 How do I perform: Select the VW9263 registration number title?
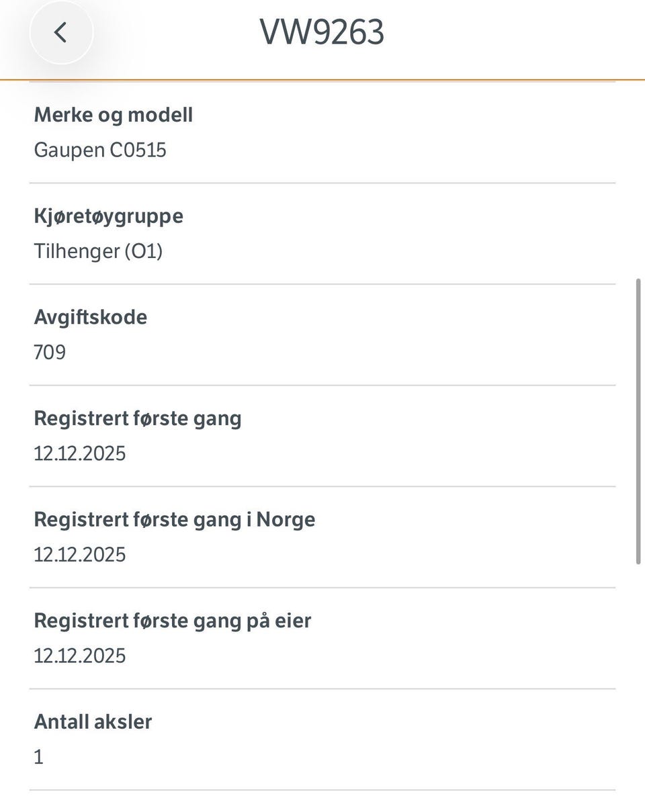322,32
